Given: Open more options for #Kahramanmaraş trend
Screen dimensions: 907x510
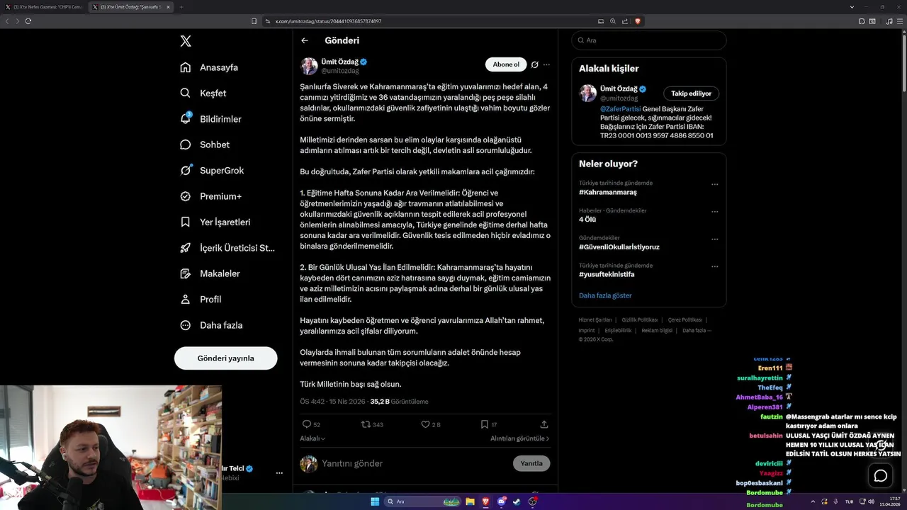Looking at the screenshot, I should click(714, 184).
